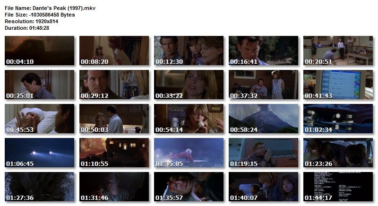378x206 pixels.
Task: Click the 00:20:51 office scene thumbnail
Action: (x=338, y=51)
